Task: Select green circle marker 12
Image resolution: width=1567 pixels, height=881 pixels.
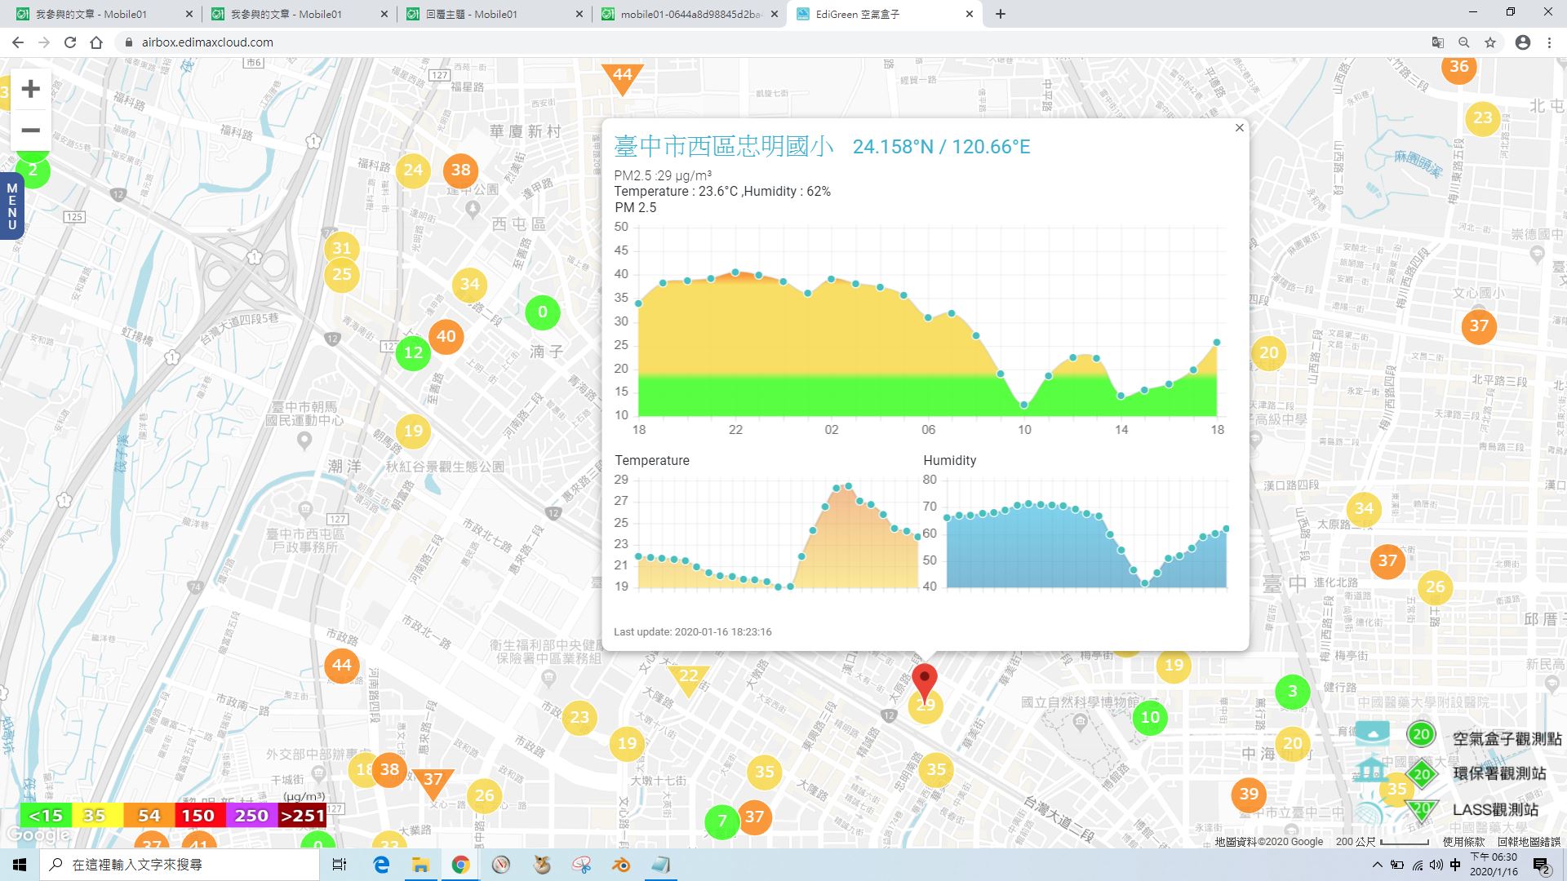Action: point(413,353)
